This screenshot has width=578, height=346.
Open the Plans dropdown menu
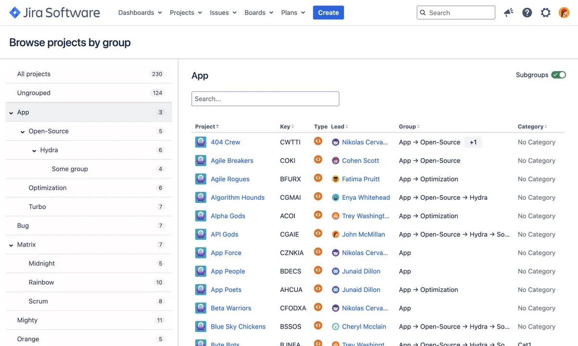(293, 12)
